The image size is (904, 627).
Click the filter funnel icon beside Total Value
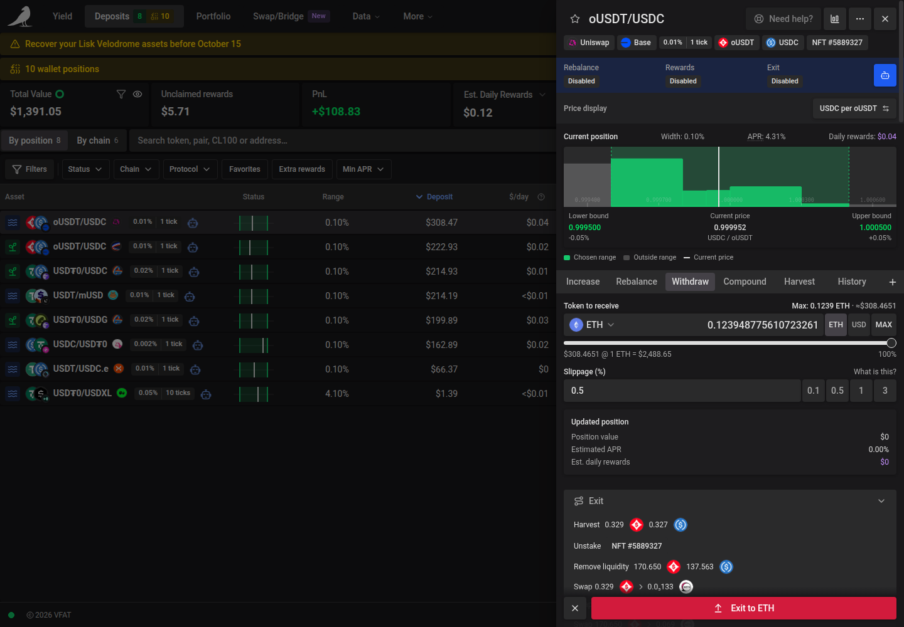(x=121, y=94)
